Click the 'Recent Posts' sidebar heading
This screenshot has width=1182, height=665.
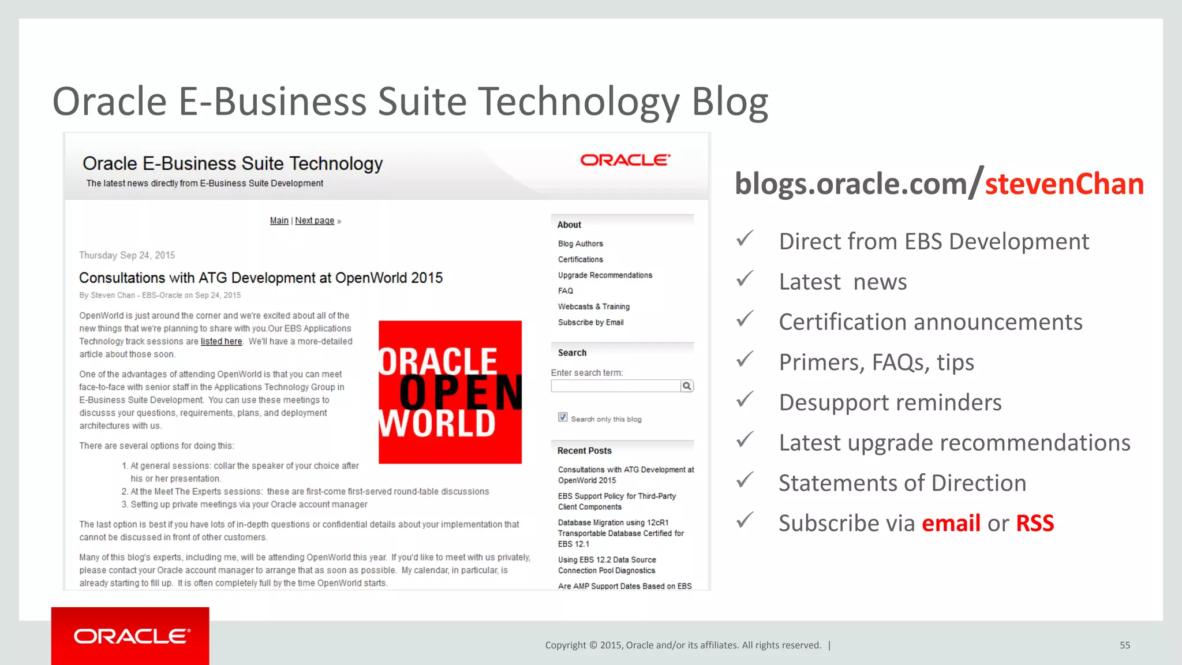(x=585, y=451)
